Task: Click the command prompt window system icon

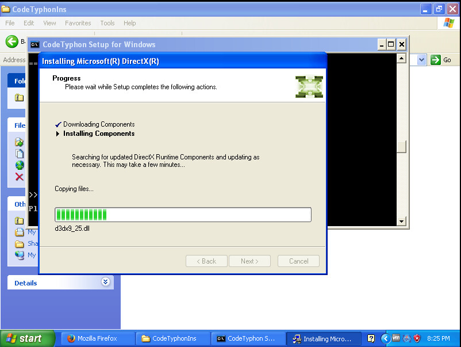Action: [34, 45]
